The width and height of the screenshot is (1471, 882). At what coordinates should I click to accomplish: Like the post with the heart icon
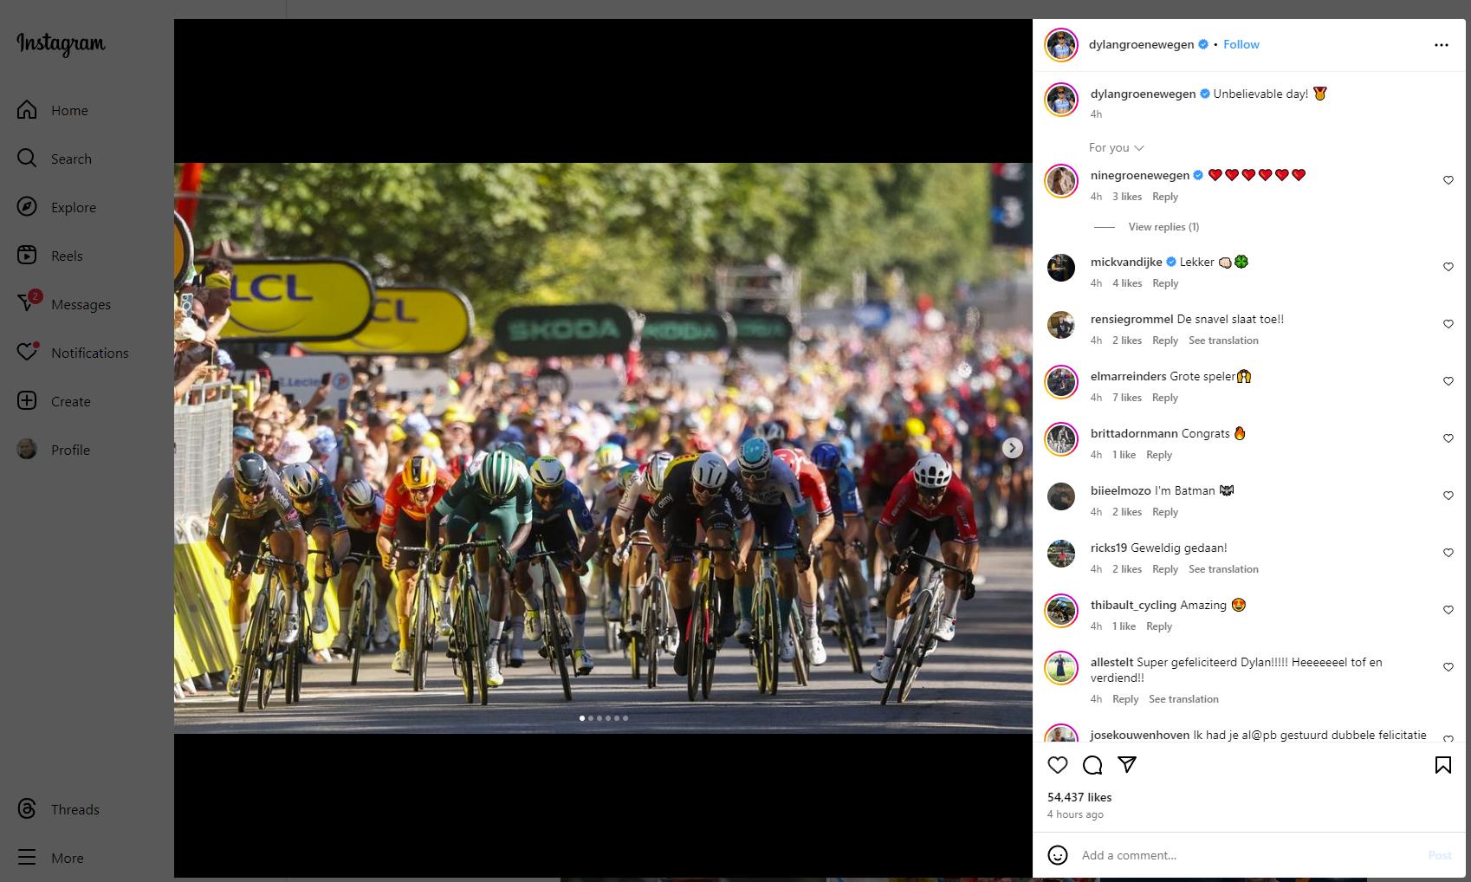coord(1058,765)
